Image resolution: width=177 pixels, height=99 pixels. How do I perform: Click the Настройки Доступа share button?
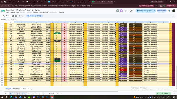[x=144, y=11]
